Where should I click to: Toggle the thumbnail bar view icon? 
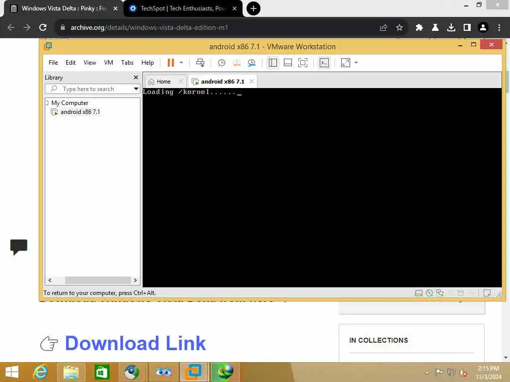pos(288,63)
